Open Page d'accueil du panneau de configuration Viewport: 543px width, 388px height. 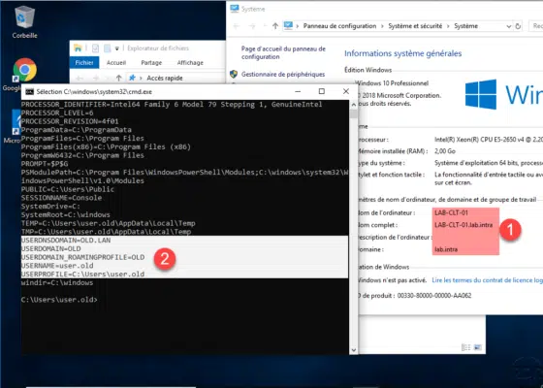(x=283, y=52)
